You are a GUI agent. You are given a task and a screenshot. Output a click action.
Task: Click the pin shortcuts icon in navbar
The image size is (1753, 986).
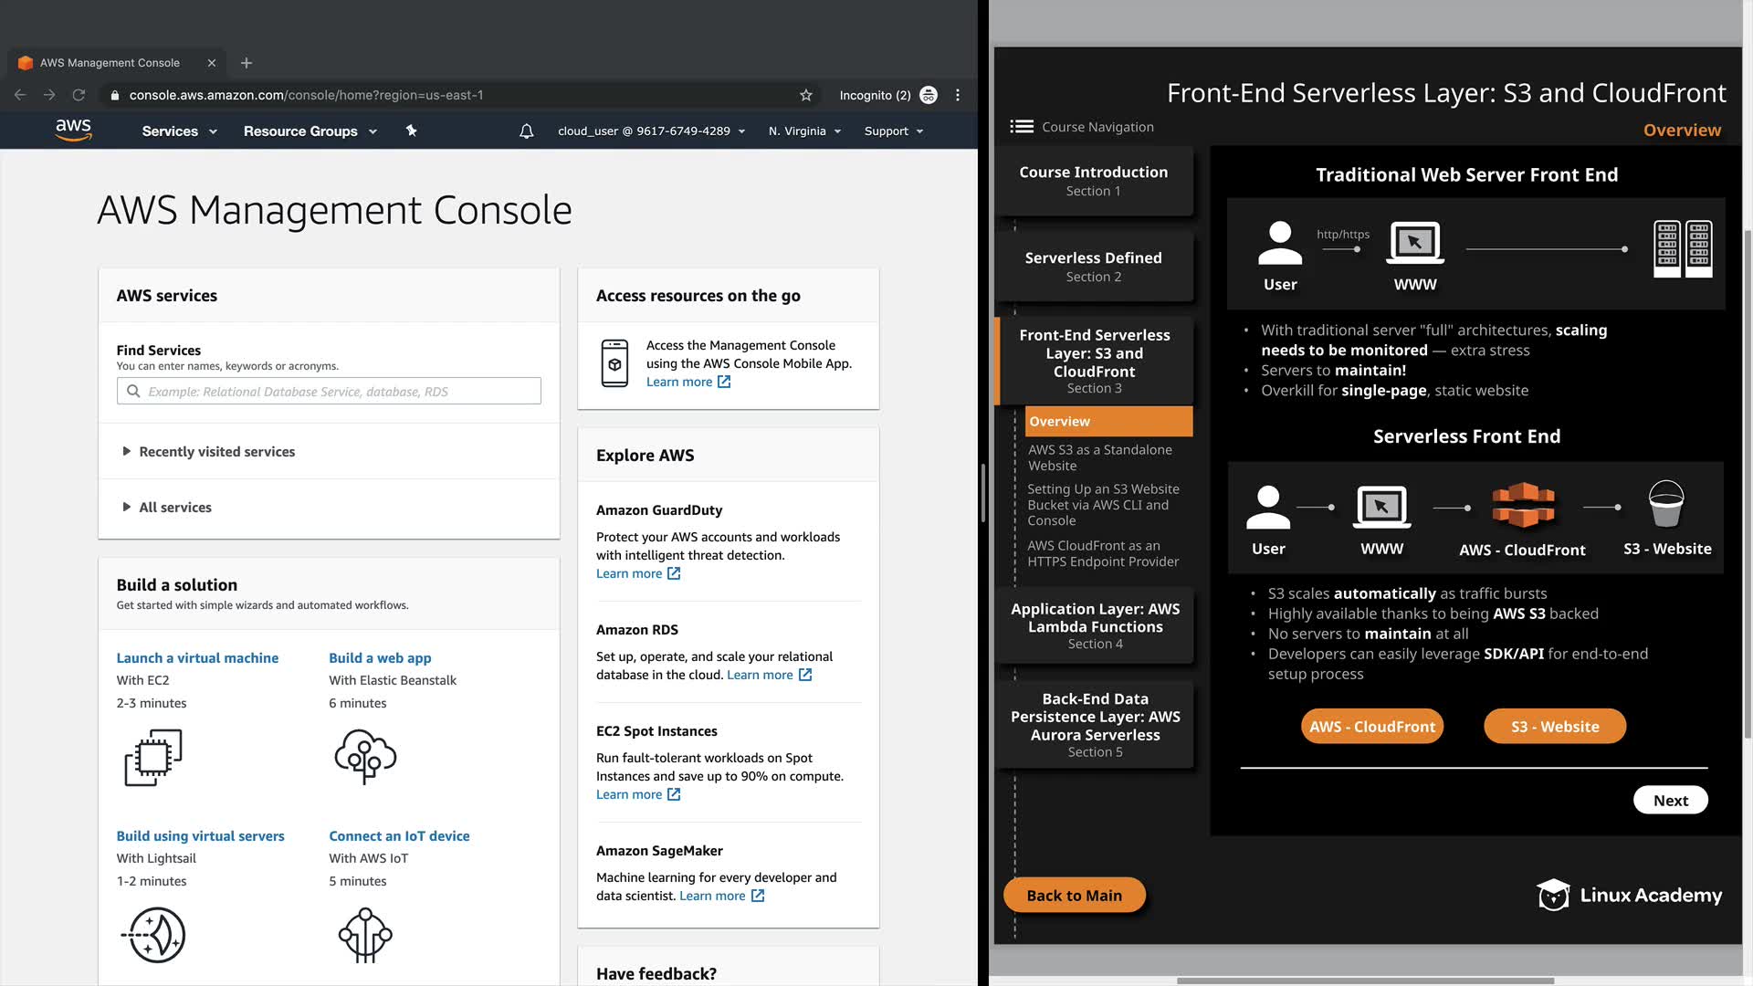pos(411,131)
